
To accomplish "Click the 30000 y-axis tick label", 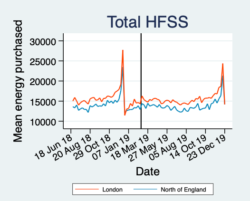I will [43, 42].
